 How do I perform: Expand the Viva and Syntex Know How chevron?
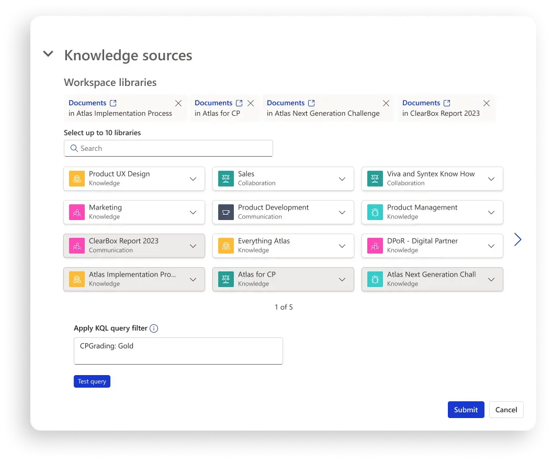click(x=491, y=179)
